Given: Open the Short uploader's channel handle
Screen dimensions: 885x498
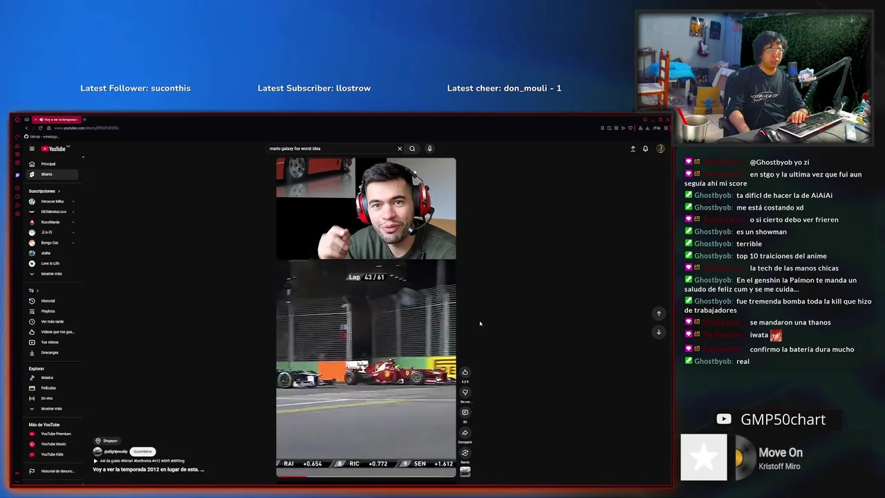Looking at the screenshot, I should tap(115, 452).
